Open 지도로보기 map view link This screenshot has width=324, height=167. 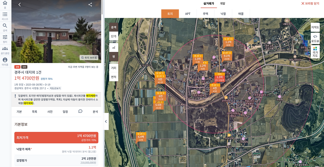55,88
